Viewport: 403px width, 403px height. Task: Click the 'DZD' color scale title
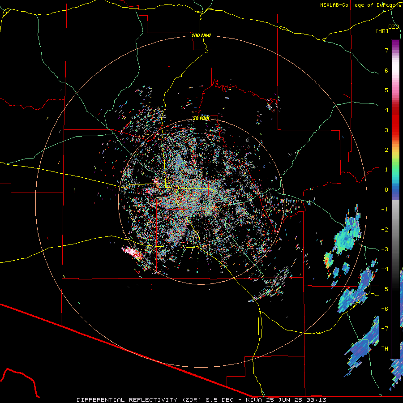pos(393,27)
